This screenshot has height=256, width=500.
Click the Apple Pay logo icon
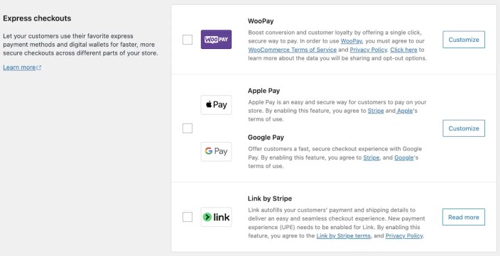pos(216,105)
